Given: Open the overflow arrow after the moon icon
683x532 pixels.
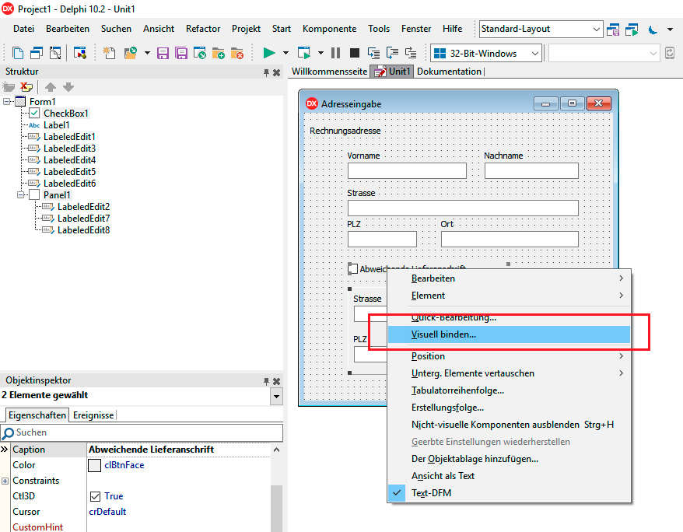Looking at the screenshot, I should click(x=670, y=30).
